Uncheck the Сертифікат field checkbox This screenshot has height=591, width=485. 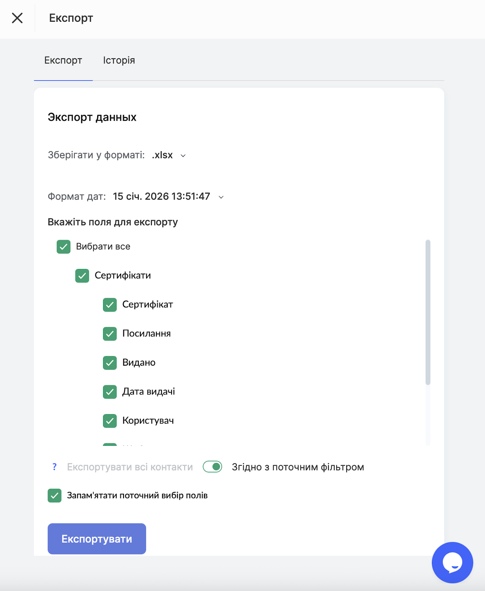110,305
